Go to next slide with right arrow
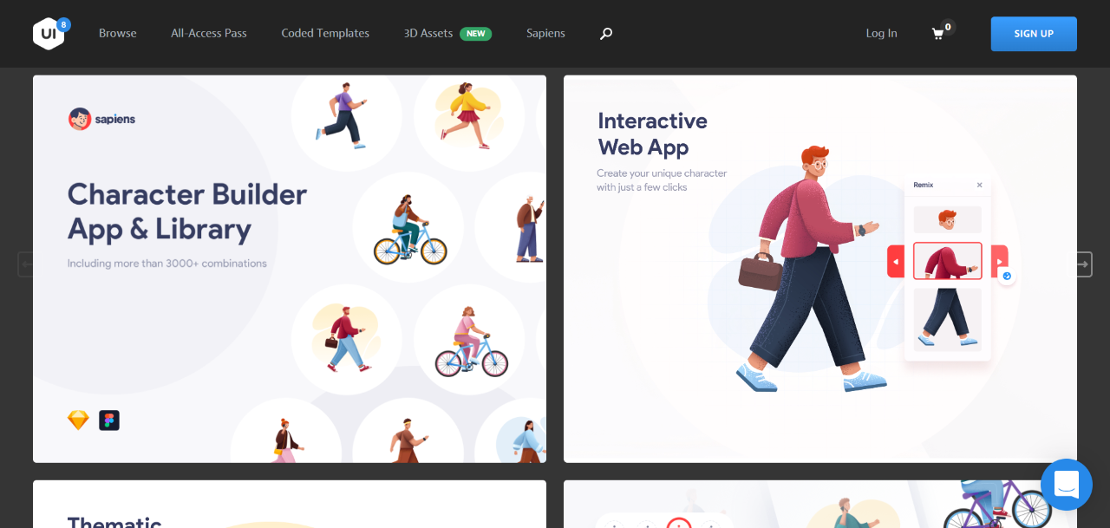This screenshot has height=528, width=1110. (1084, 264)
